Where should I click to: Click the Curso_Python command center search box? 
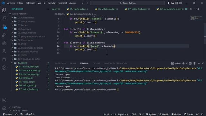(127, 3)
